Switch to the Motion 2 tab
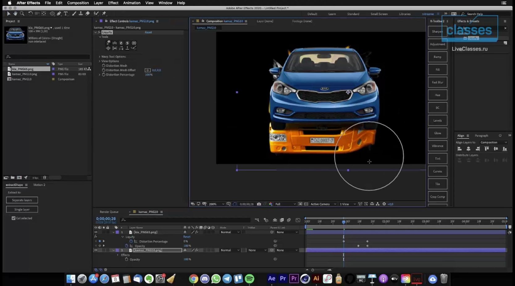 (x=39, y=185)
